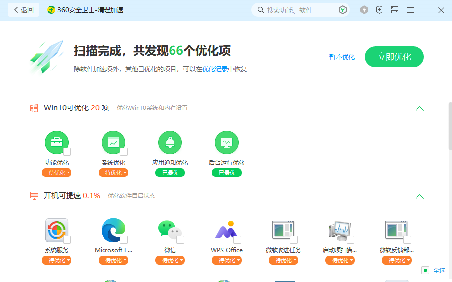Click the Win10 section windows icon
Screen dimensions: 452x282
pos(34,108)
